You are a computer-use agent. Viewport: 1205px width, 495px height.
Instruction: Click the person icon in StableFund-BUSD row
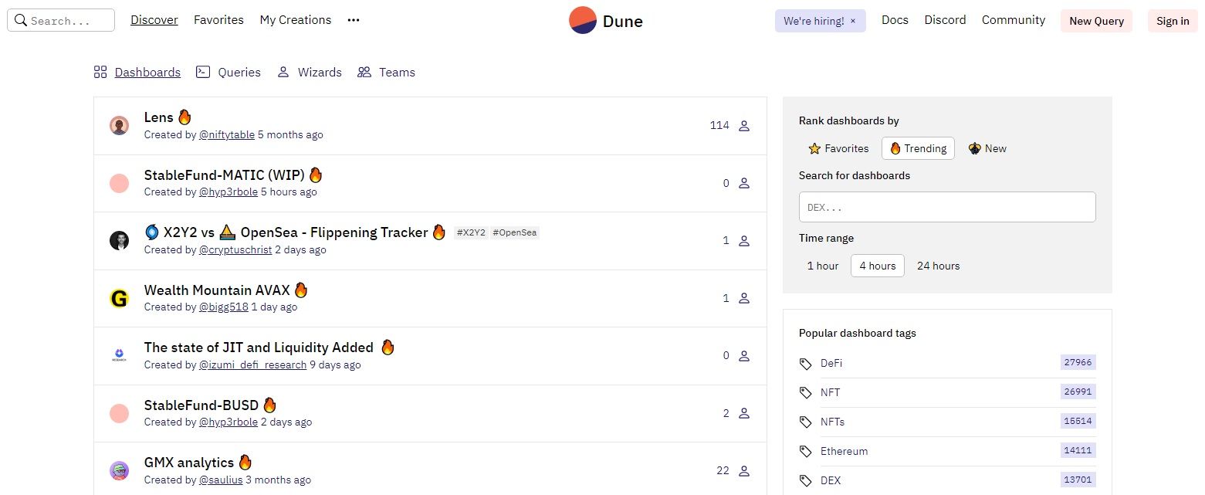tap(744, 414)
